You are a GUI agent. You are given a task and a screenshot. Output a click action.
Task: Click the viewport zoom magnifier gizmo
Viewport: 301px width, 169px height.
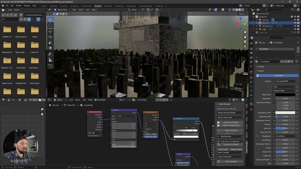[x=245, y=32]
